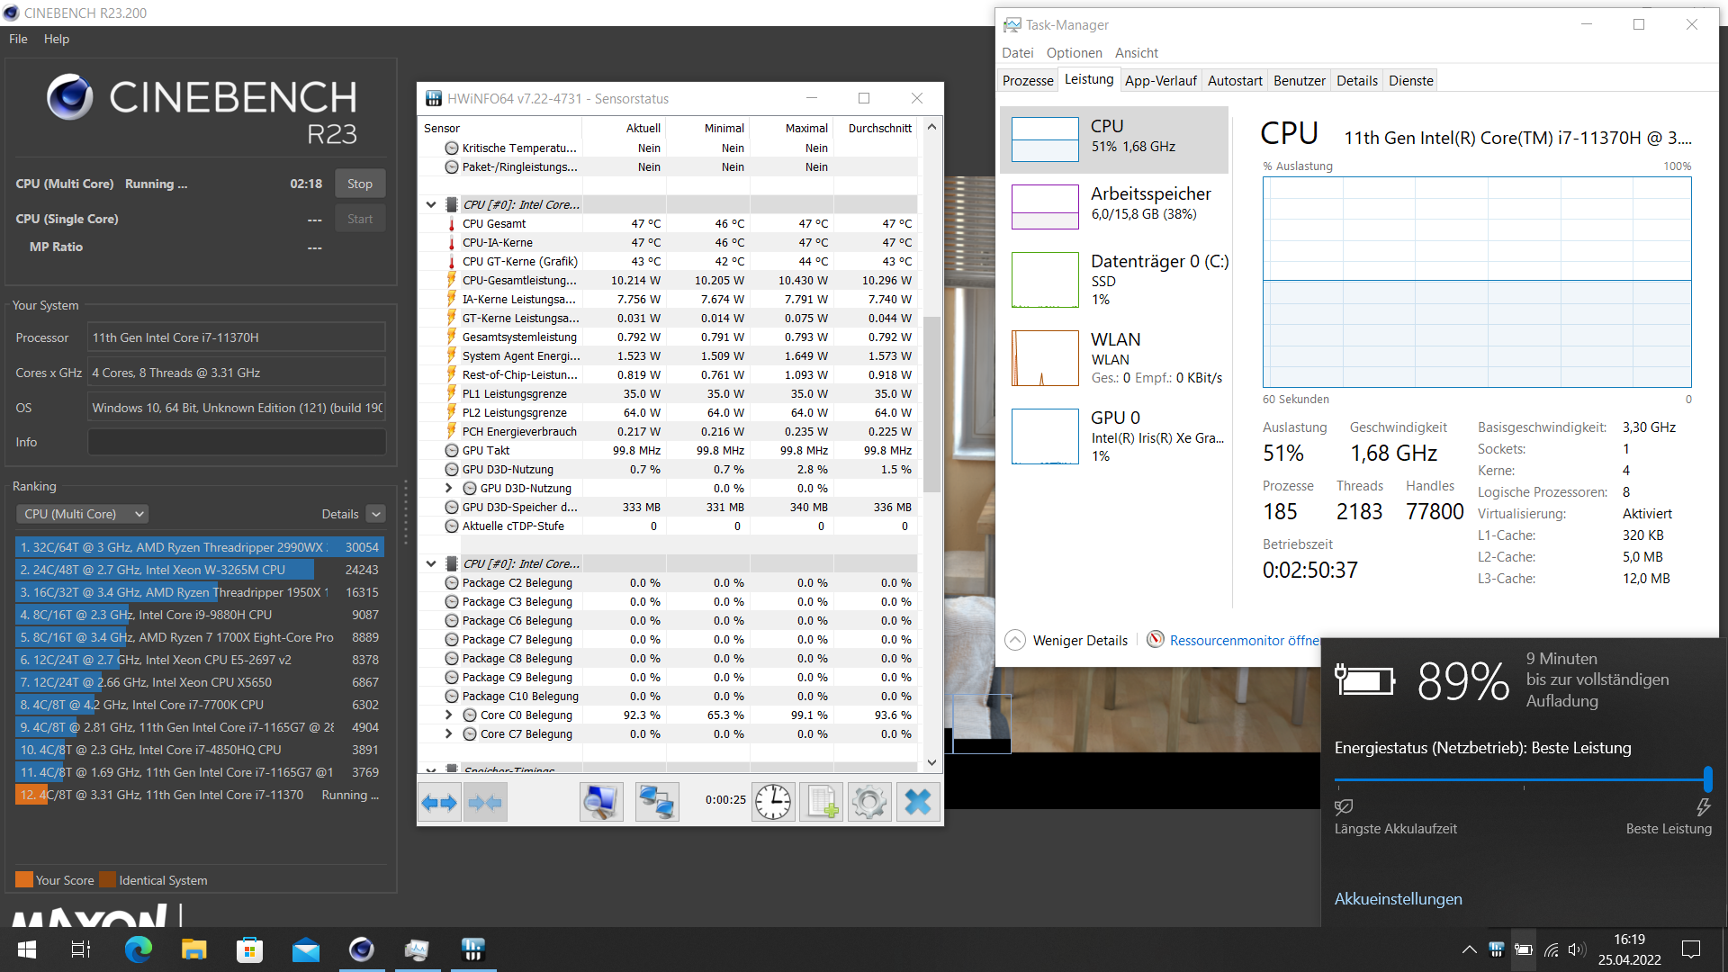Open HWiNFO sensor settings gear icon

click(x=868, y=802)
